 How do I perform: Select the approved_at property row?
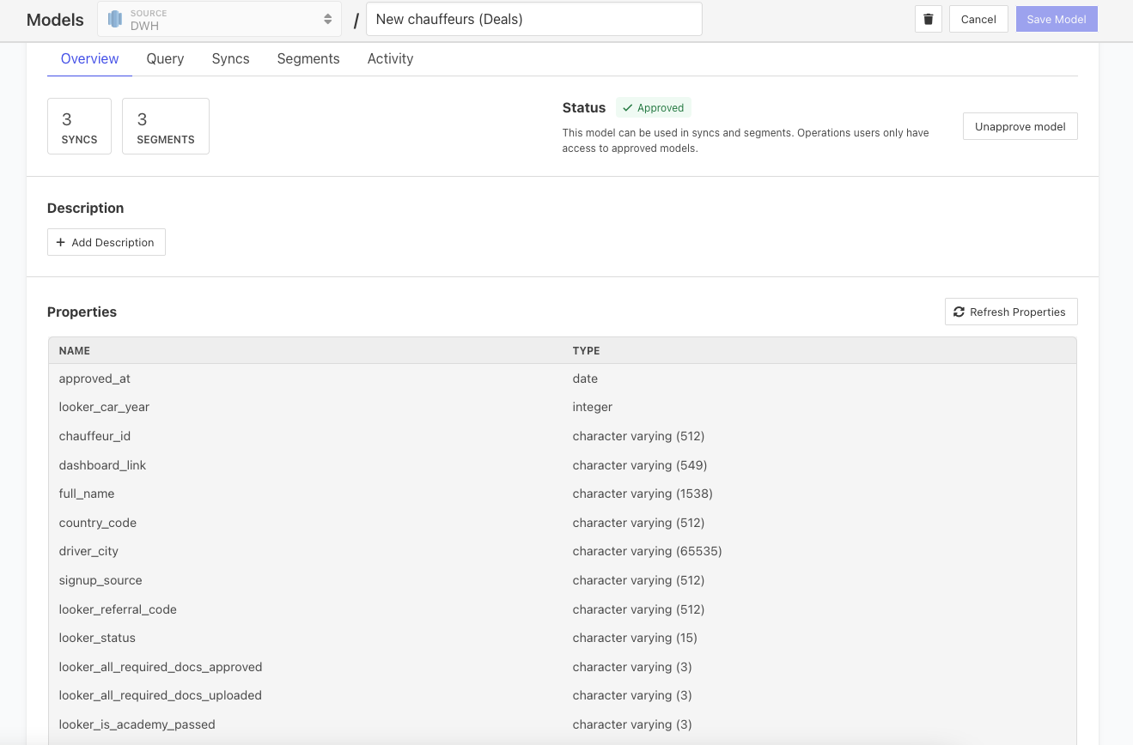(562, 379)
